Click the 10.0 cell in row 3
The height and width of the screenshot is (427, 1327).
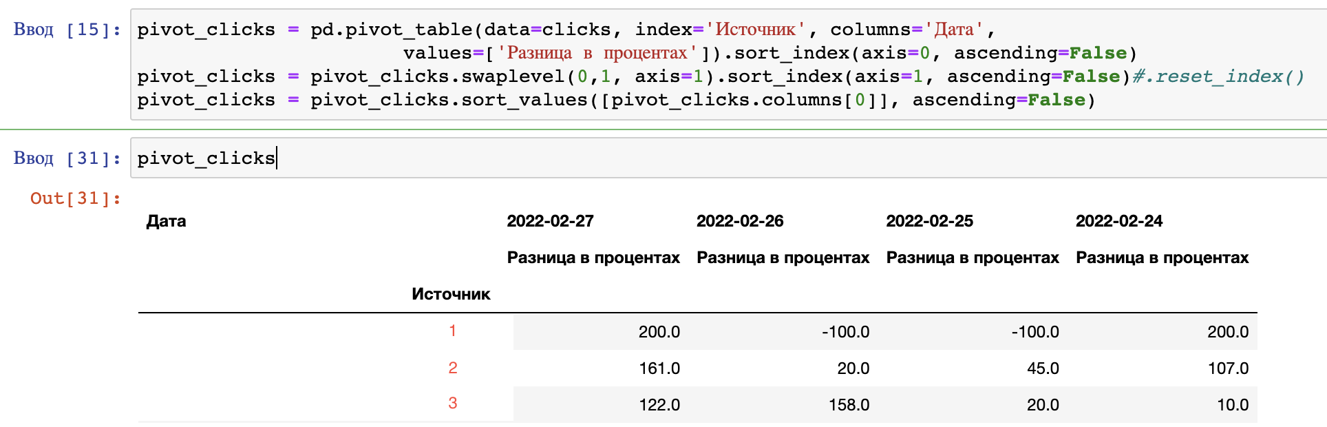click(x=1233, y=405)
